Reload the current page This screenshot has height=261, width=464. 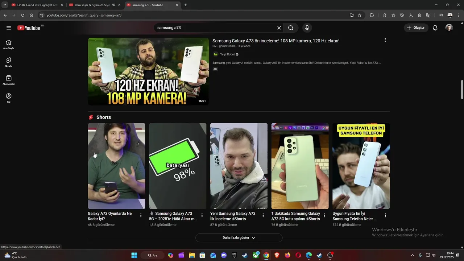tap(22, 15)
